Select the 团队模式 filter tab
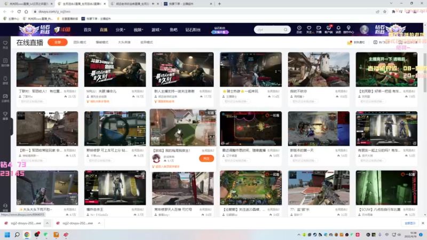 pyautogui.click(x=80, y=43)
